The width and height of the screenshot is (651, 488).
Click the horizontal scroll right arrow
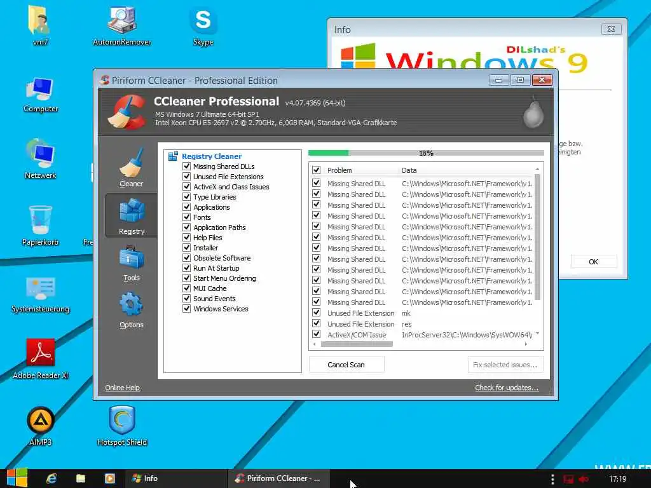click(x=526, y=344)
